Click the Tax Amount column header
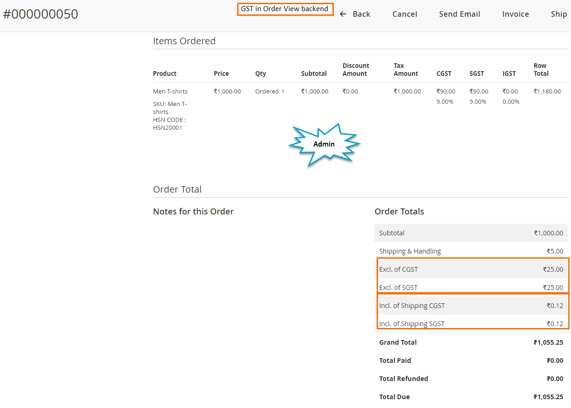 tap(405, 70)
